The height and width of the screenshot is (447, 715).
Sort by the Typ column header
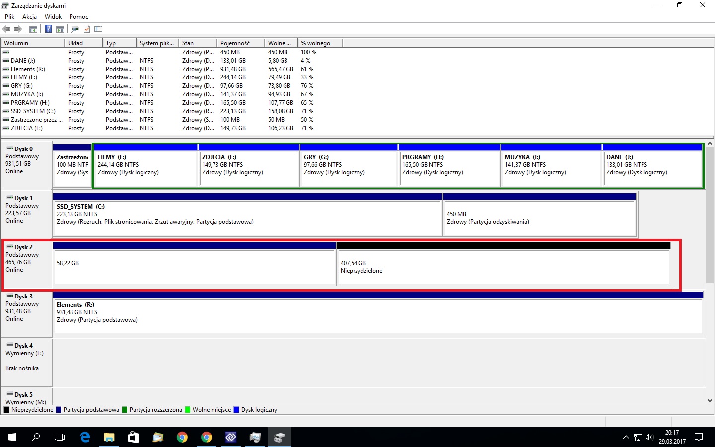119,43
